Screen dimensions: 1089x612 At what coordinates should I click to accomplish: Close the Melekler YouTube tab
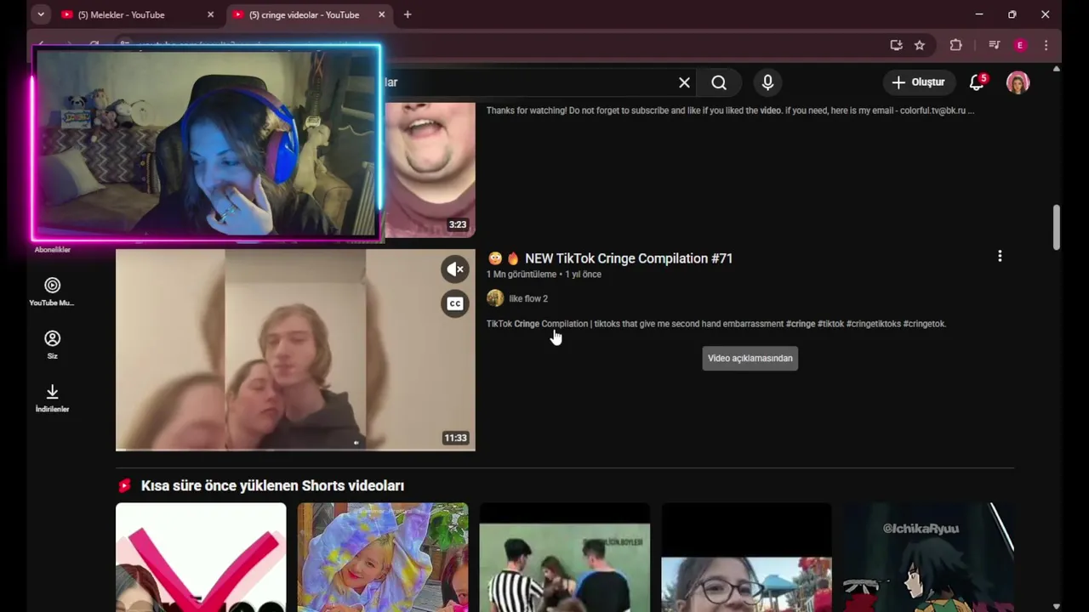pos(210,14)
